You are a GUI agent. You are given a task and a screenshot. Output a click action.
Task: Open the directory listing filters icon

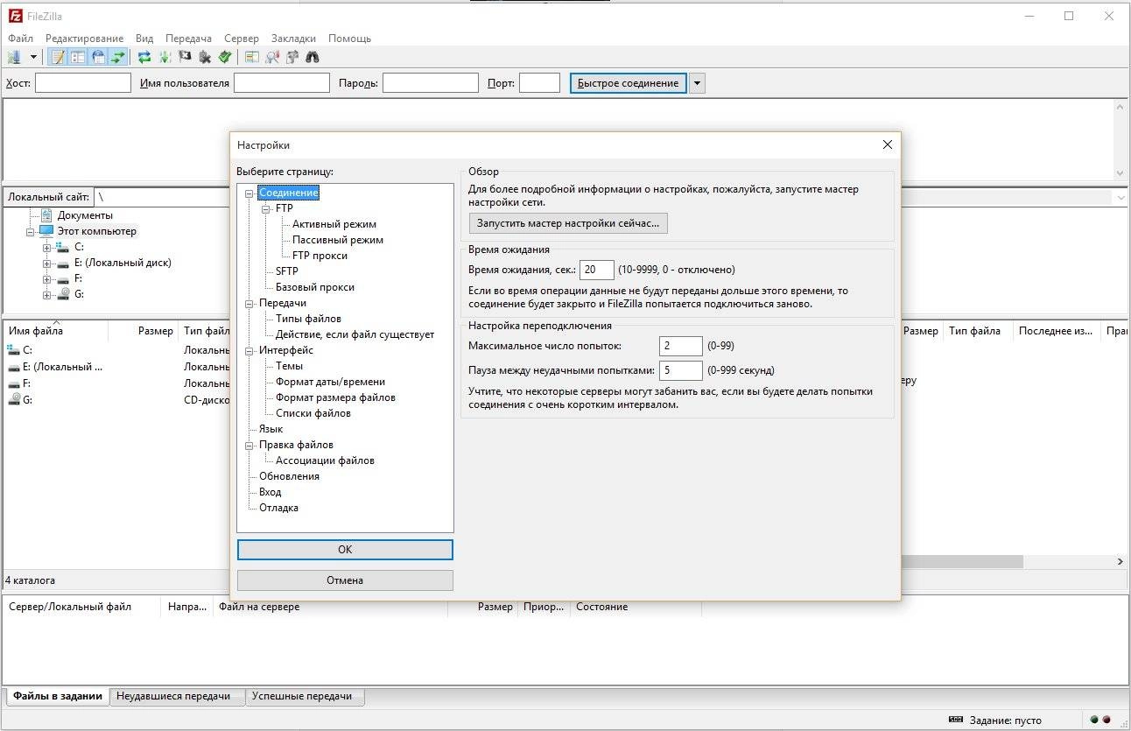(x=251, y=57)
